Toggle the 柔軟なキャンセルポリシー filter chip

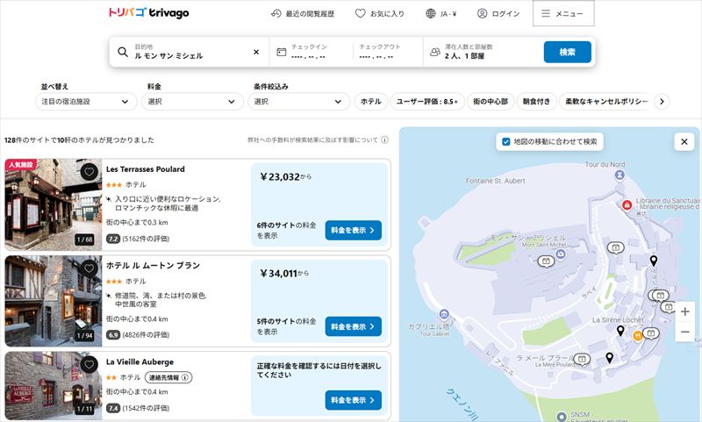point(606,102)
